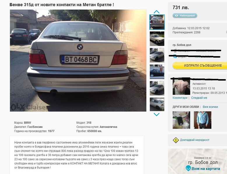The image size is (227, 174).
Task: Click the seller's profile photo
Action: coord(181,86)
